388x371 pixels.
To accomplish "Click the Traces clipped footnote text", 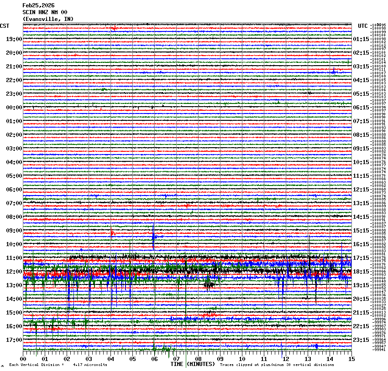I will pos(270,365).
